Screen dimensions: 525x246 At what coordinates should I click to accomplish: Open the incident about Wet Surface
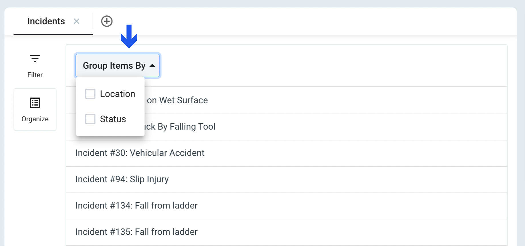(x=326, y=100)
